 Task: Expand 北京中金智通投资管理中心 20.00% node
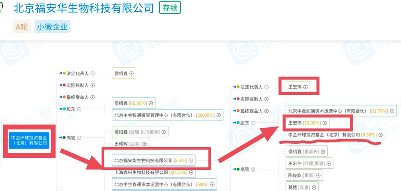tap(219, 115)
